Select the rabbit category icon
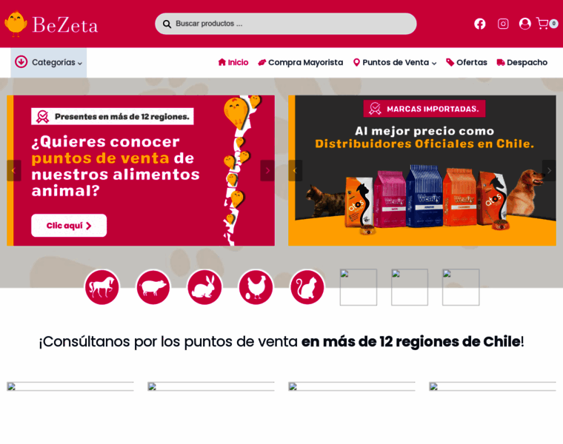Viewport: 563px width, 444px height. 204,287
